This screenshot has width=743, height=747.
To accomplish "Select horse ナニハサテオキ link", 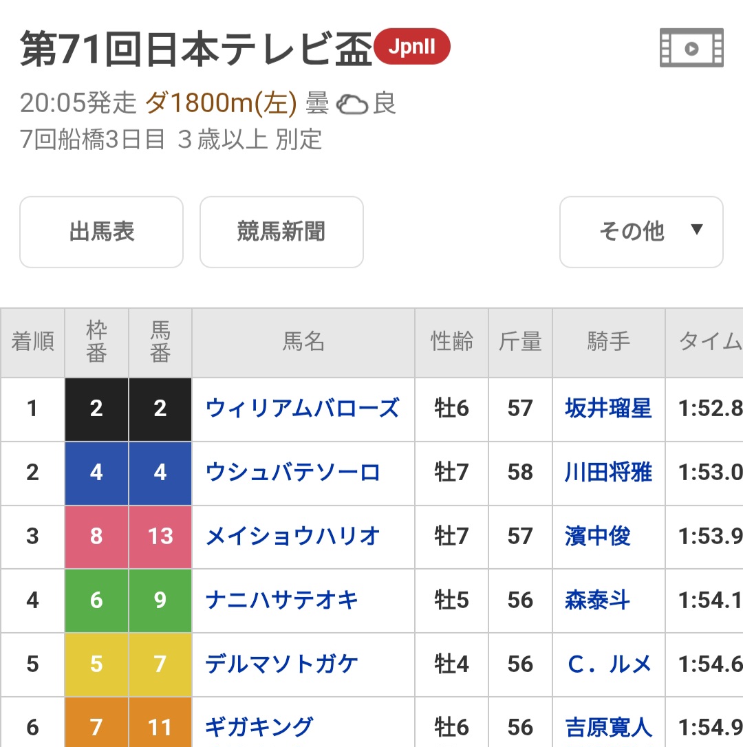I will (x=282, y=600).
